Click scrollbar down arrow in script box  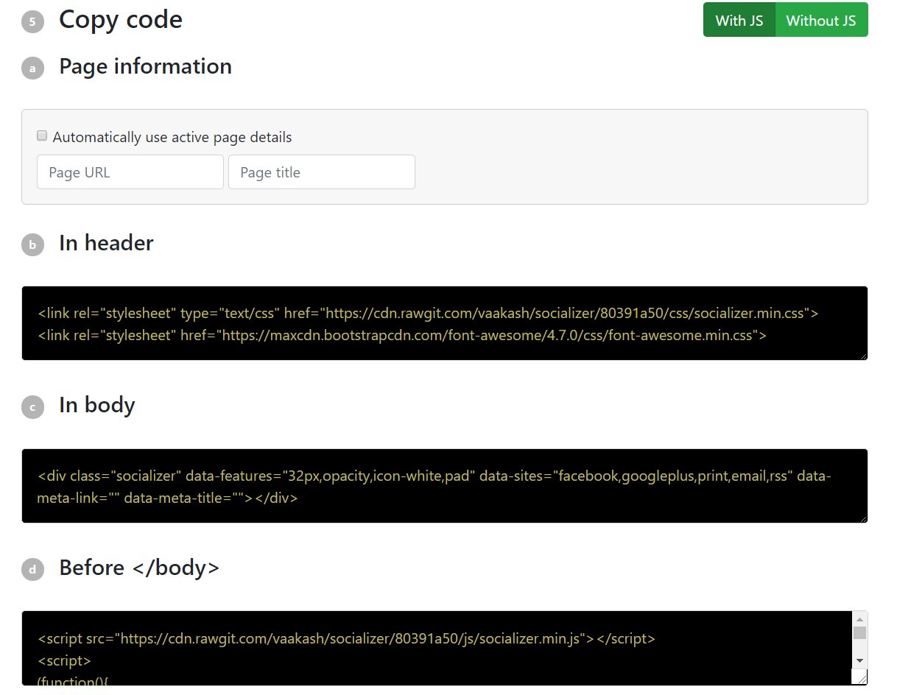coord(859,660)
